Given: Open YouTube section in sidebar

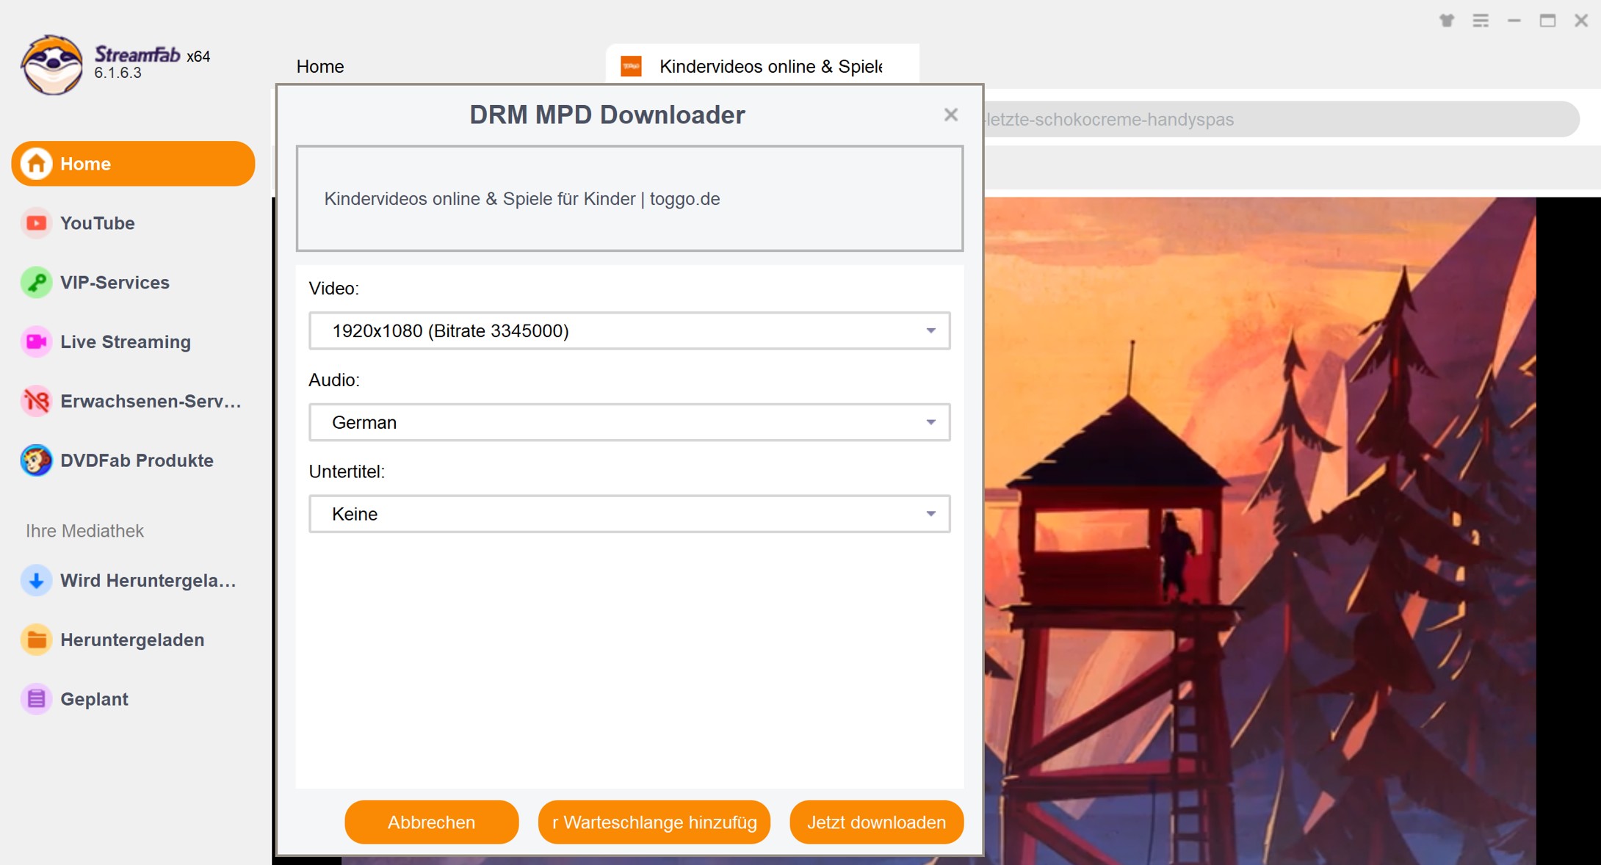Looking at the screenshot, I should (133, 223).
